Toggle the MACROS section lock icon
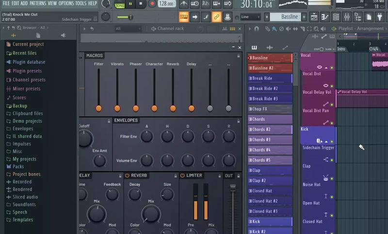The image size is (388, 234). click(x=239, y=56)
